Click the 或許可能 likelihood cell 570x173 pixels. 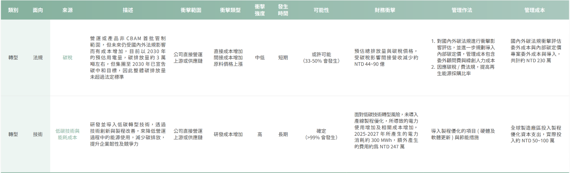click(321, 58)
